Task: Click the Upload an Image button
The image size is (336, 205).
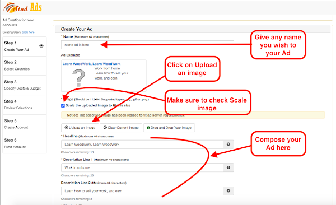Action: point(80,128)
